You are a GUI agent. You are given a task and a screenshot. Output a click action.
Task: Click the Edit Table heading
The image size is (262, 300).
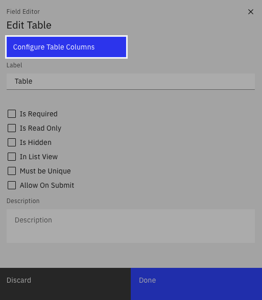pos(29,26)
